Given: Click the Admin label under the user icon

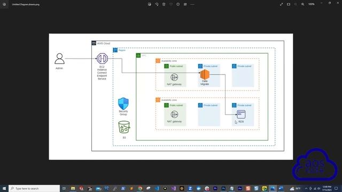Looking at the screenshot, I should coord(59,68).
